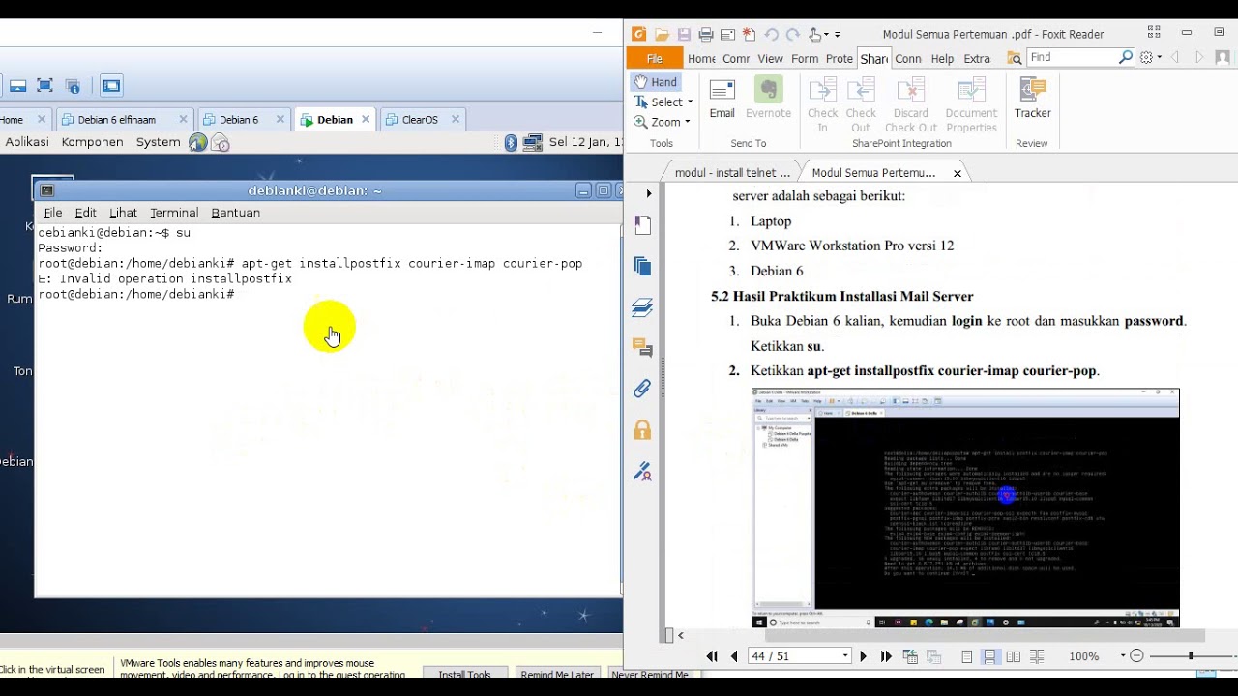The image size is (1238, 696).
Task: Open the Bookmarks panel in Foxit sidebar
Action: [642, 225]
